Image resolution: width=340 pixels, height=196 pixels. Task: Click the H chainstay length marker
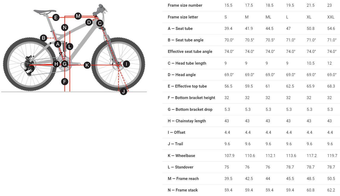56,64
